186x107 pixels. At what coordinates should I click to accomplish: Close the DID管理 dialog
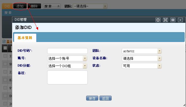180,20
